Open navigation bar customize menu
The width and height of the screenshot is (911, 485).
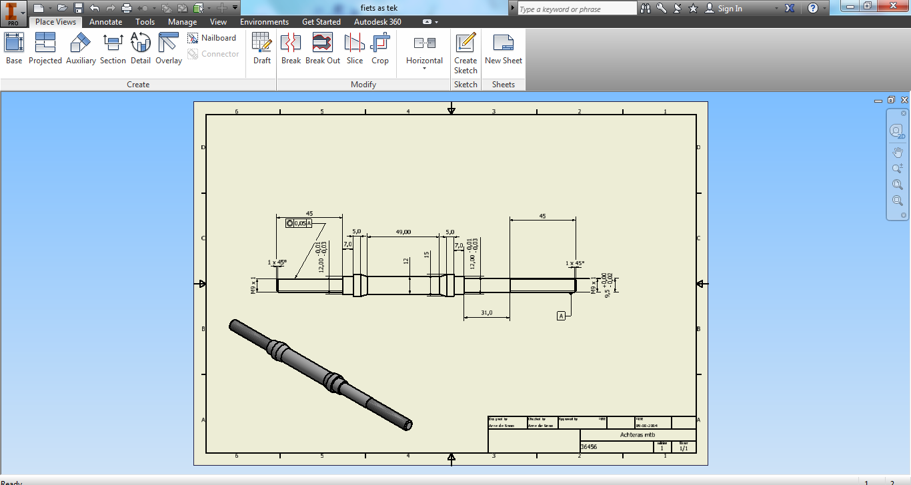[x=904, y=215]
